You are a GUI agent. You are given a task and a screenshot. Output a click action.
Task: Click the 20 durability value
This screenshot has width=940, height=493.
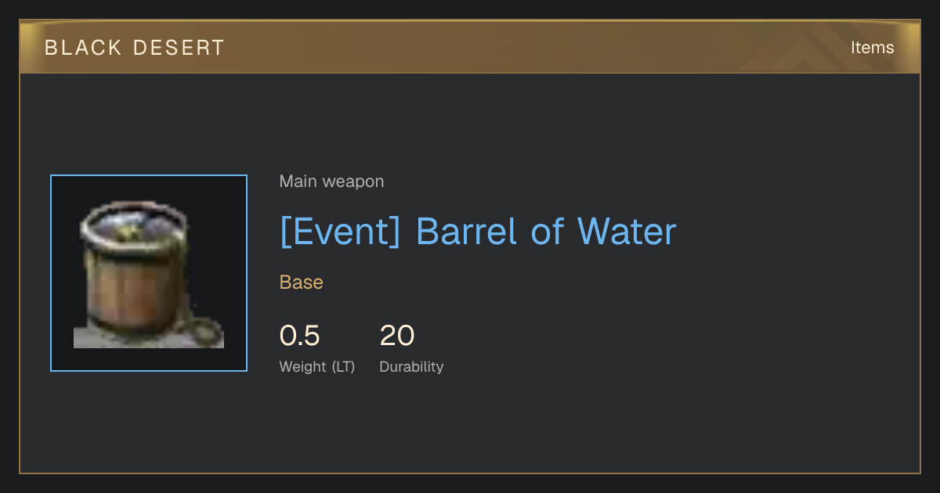point(397,336)
